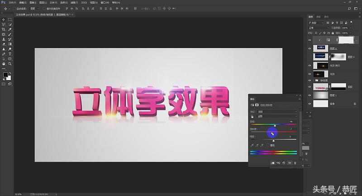Image resolution: width=362 pixels, height=196 pixels.
Task: Select the Gradient tool
Action: (10, 44)
